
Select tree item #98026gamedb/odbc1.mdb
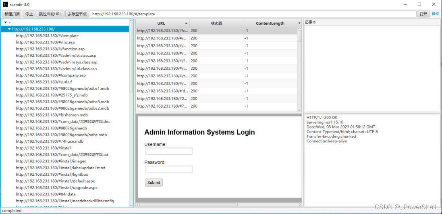[62, 89]
